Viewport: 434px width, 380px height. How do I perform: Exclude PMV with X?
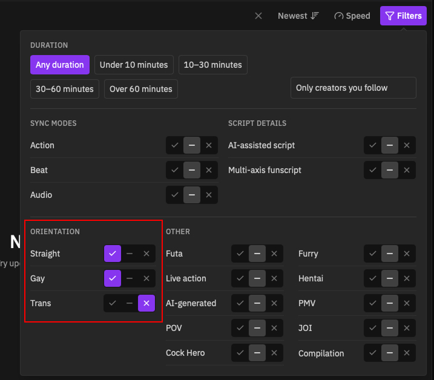[407, 303]
